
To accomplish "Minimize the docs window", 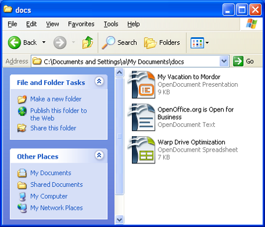I will coord(228,9).
